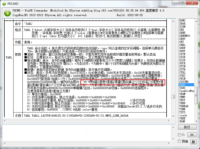Select TABS in the command list
The image size is (200, 149).
click(182, 88)
